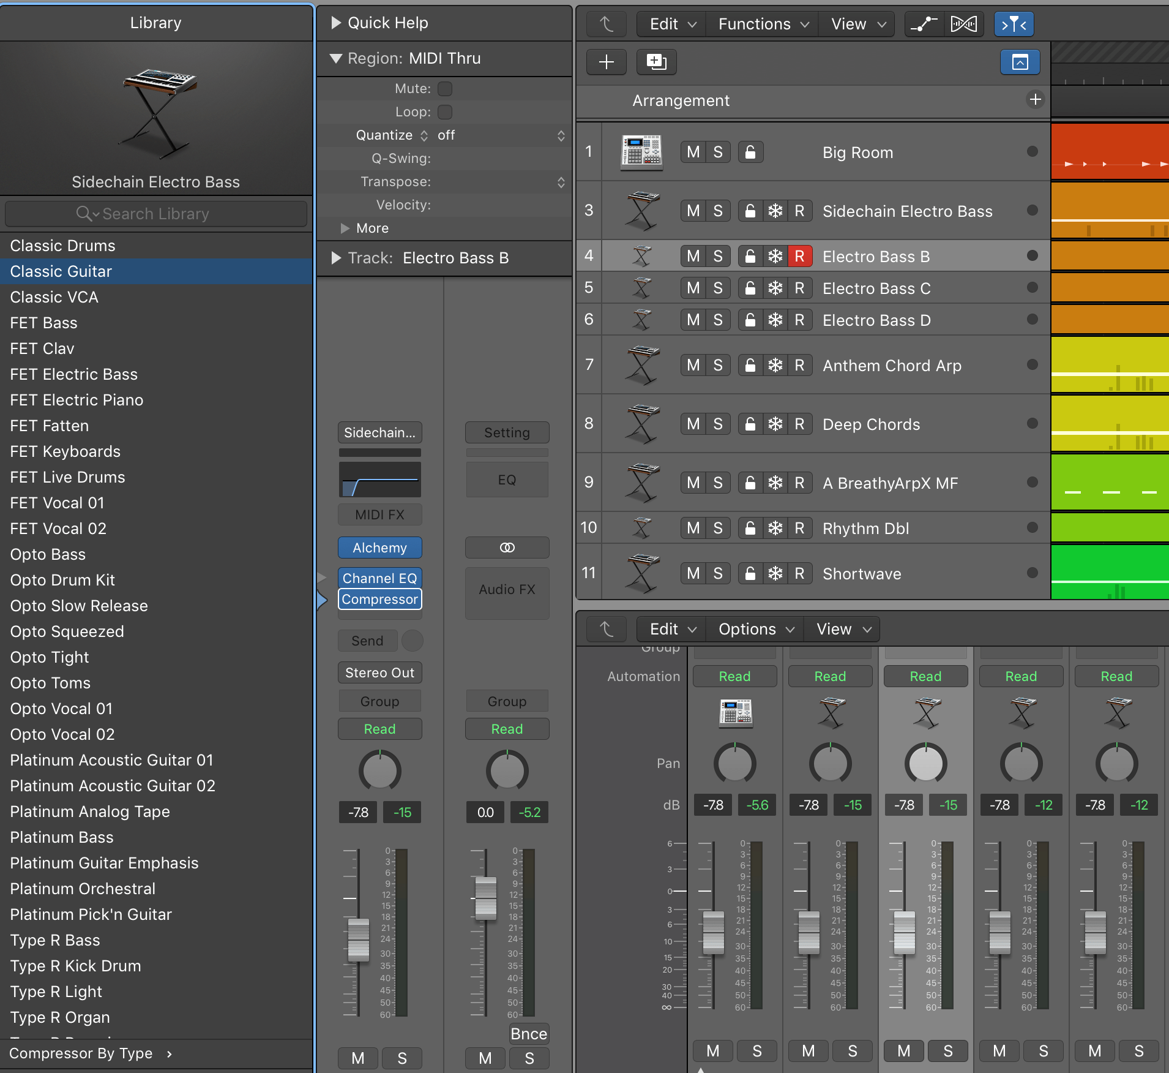Click the lock icon on Electro Bass B

tap(750, 256)
